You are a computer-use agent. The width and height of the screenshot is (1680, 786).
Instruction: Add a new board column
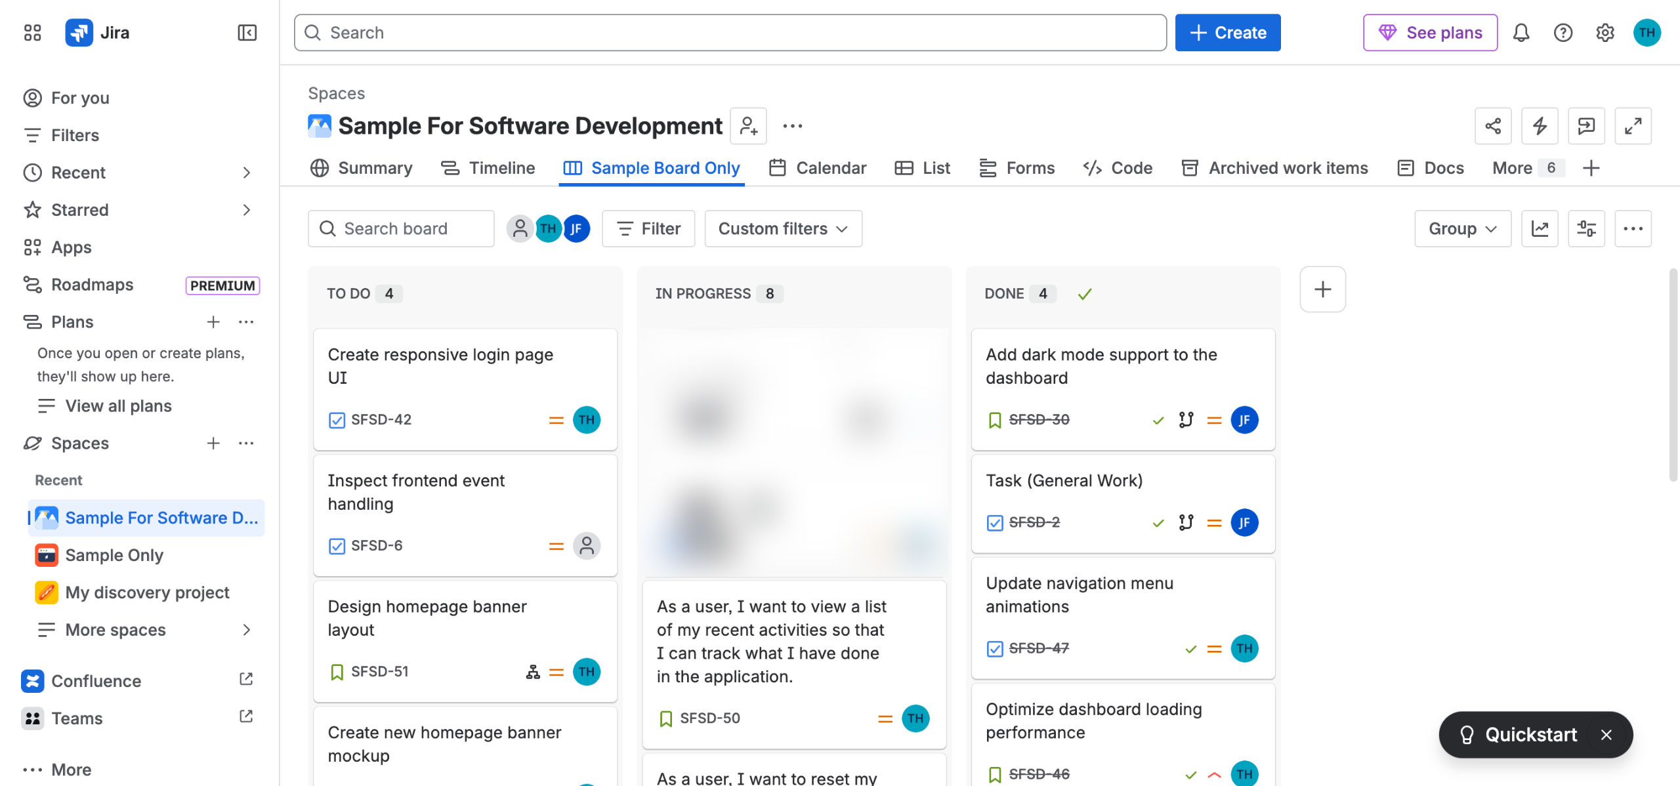point(1323,289)
